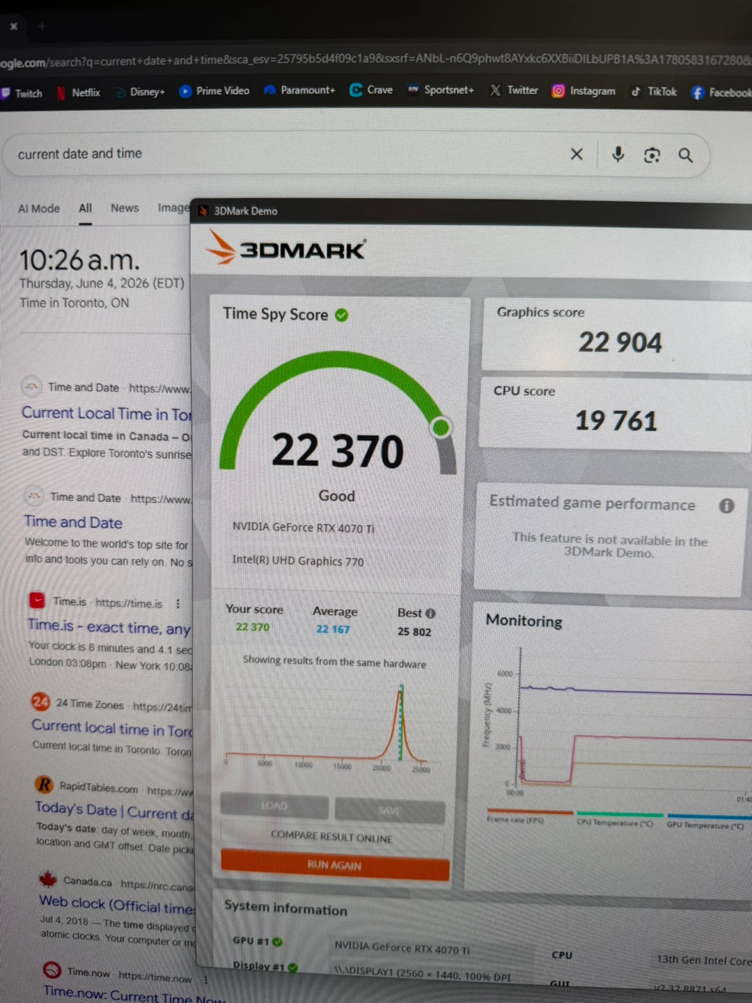The image size is (752, 1003).
Task: Open Google Lens image search icon
Action: [652, 155]
